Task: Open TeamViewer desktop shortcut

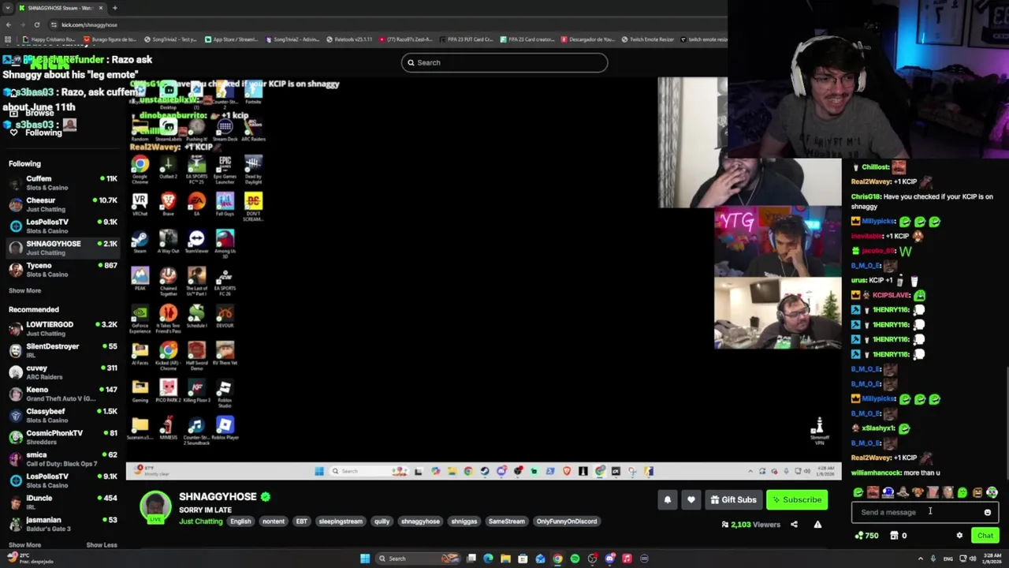Action: (x=196, y=241)
